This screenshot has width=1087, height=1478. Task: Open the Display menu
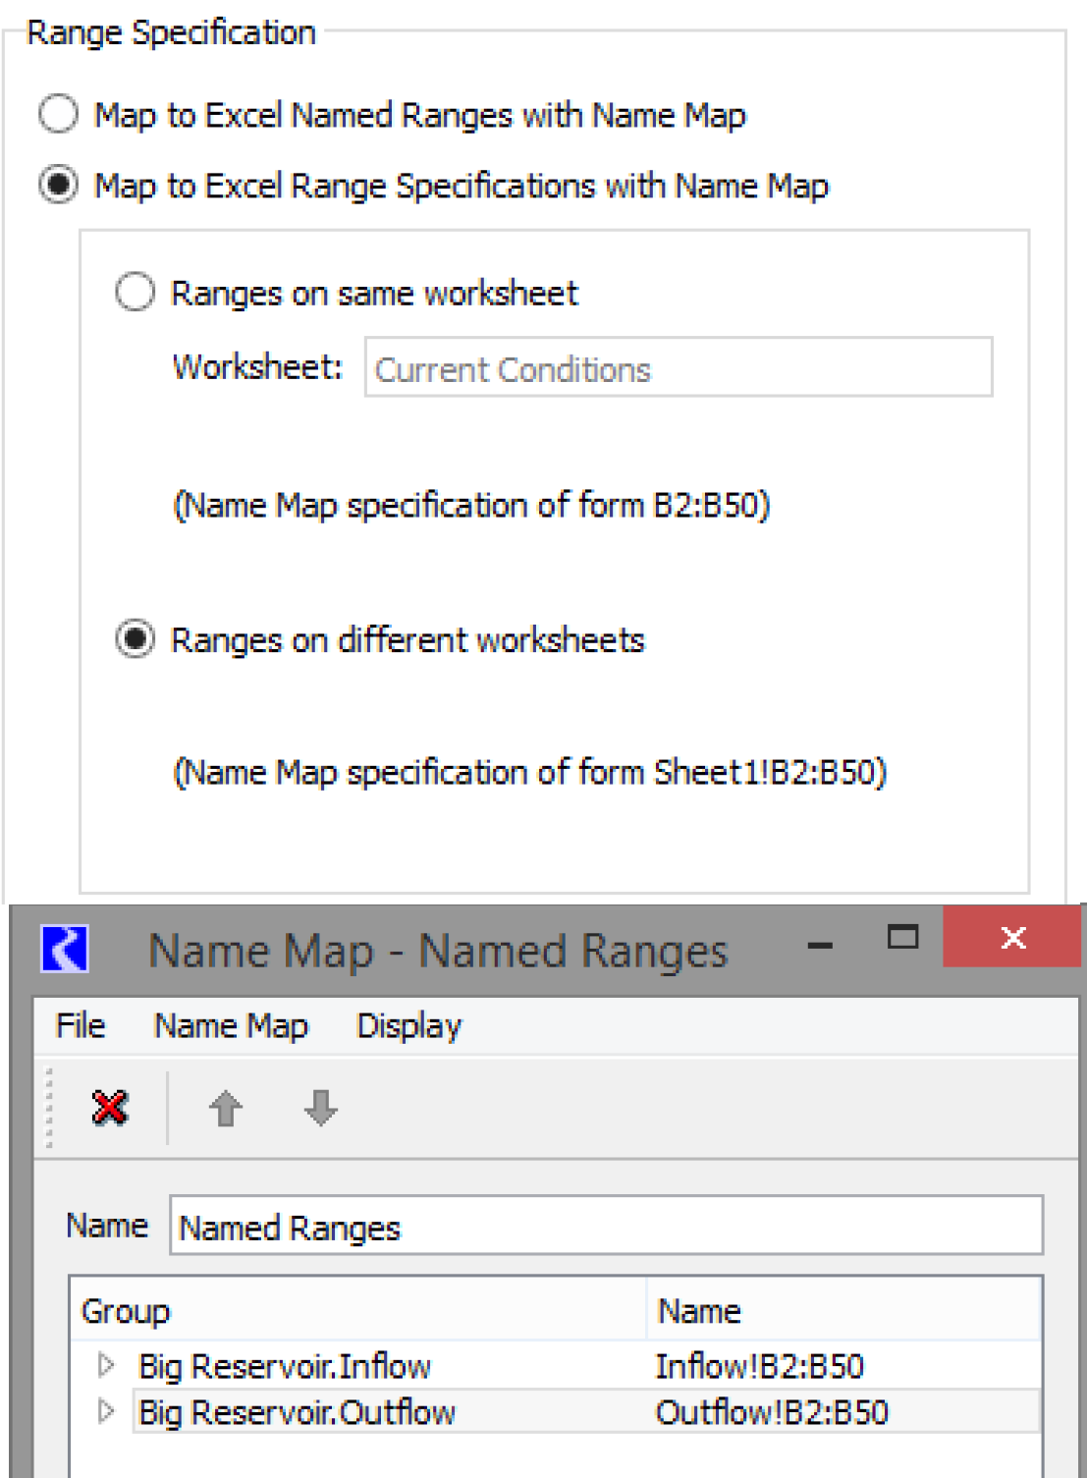click(x=408, y=1025)
